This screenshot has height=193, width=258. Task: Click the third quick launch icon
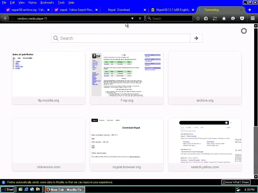32,189
